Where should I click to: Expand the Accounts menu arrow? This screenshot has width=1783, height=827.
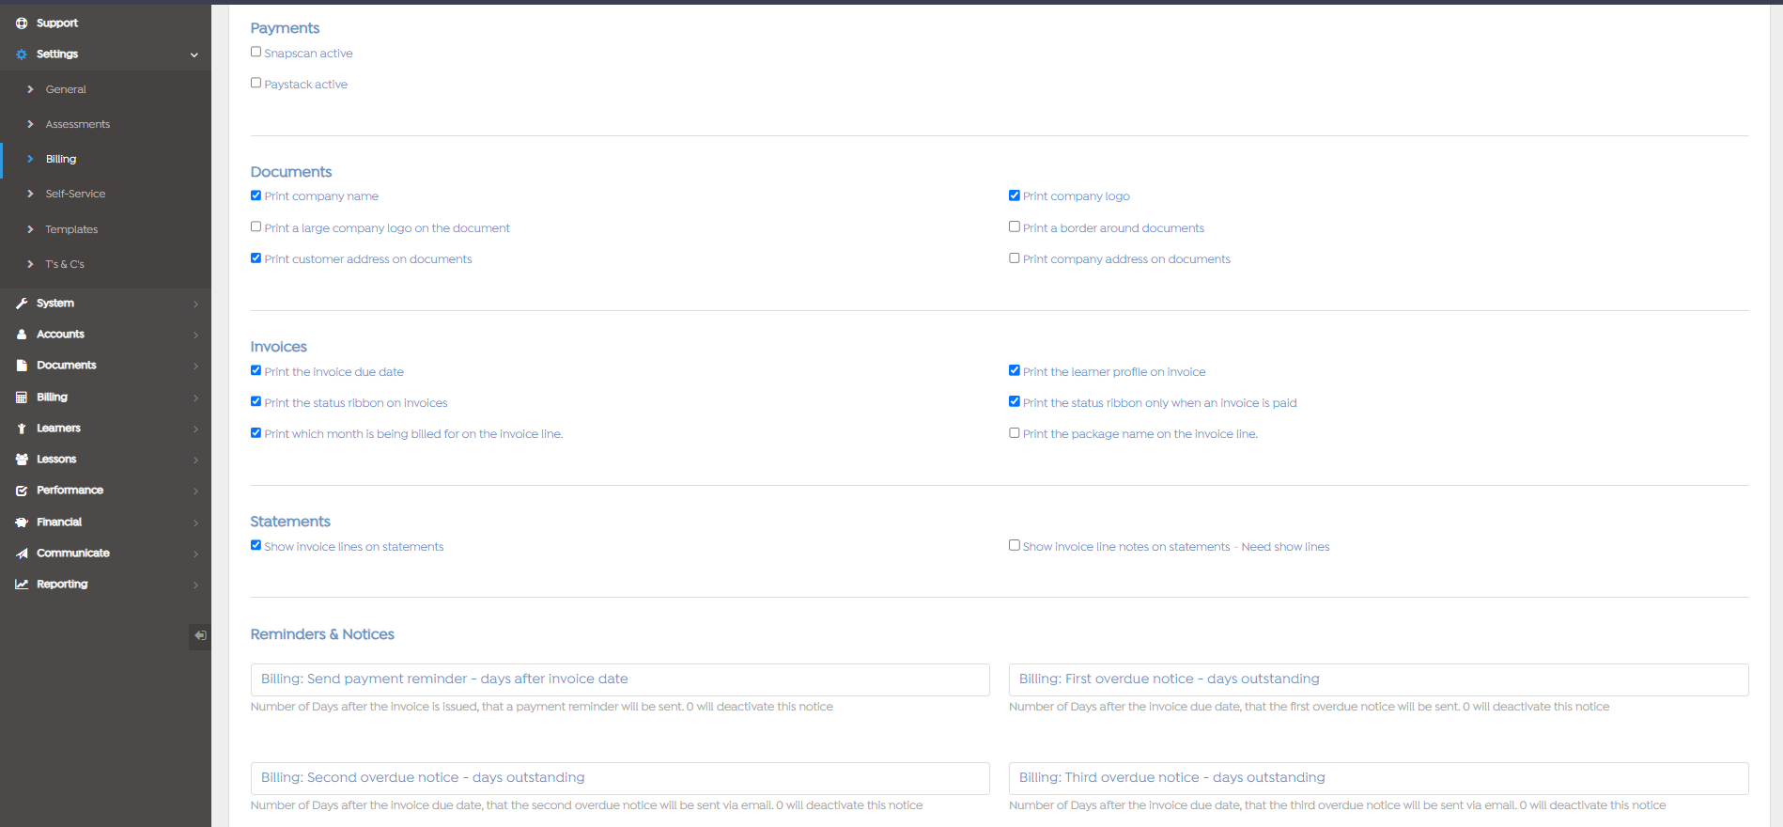[x=195, y=335]
